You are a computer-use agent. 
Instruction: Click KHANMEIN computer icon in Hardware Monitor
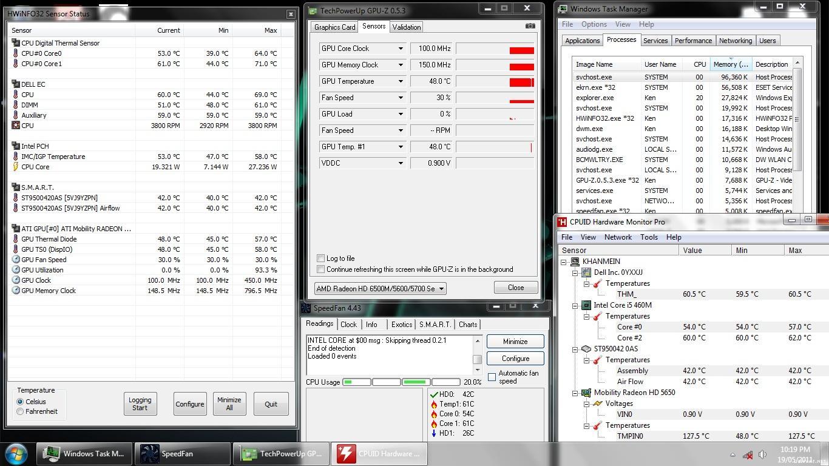pos(575,262)
